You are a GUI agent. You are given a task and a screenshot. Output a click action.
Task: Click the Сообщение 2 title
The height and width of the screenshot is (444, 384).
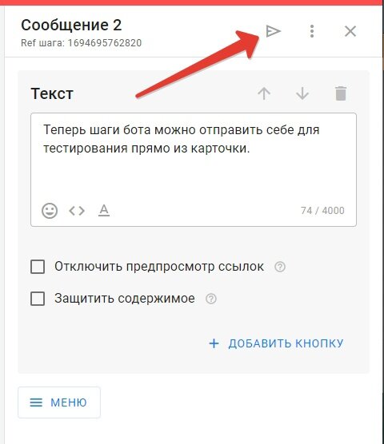tap(71, 26)
